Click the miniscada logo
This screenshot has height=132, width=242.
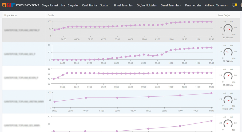pyautogui.click(x=21, y=5)
